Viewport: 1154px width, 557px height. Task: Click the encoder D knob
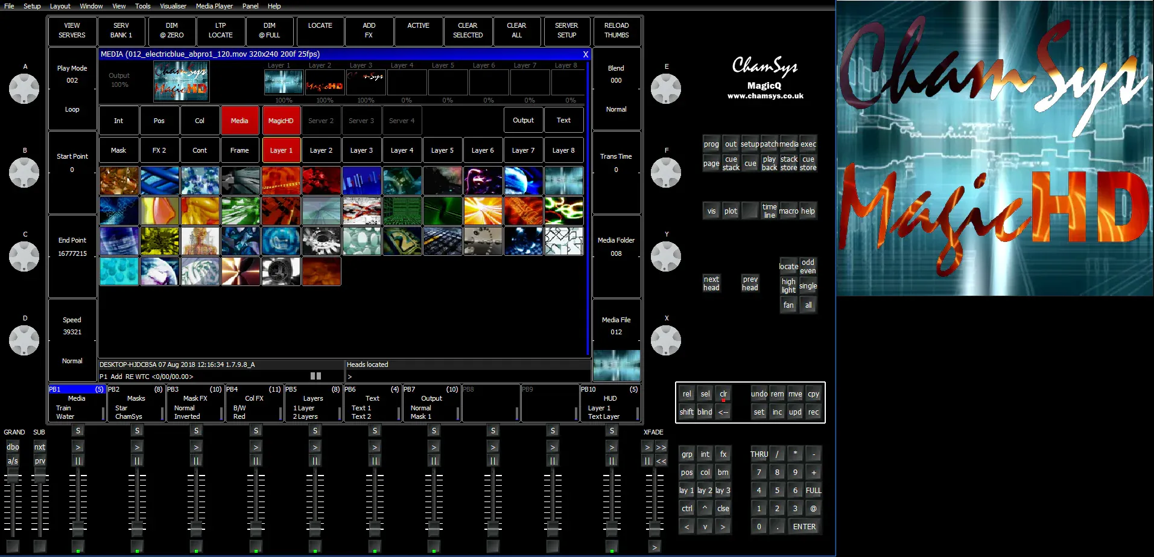pyautogui.click(x=24, y=340)
